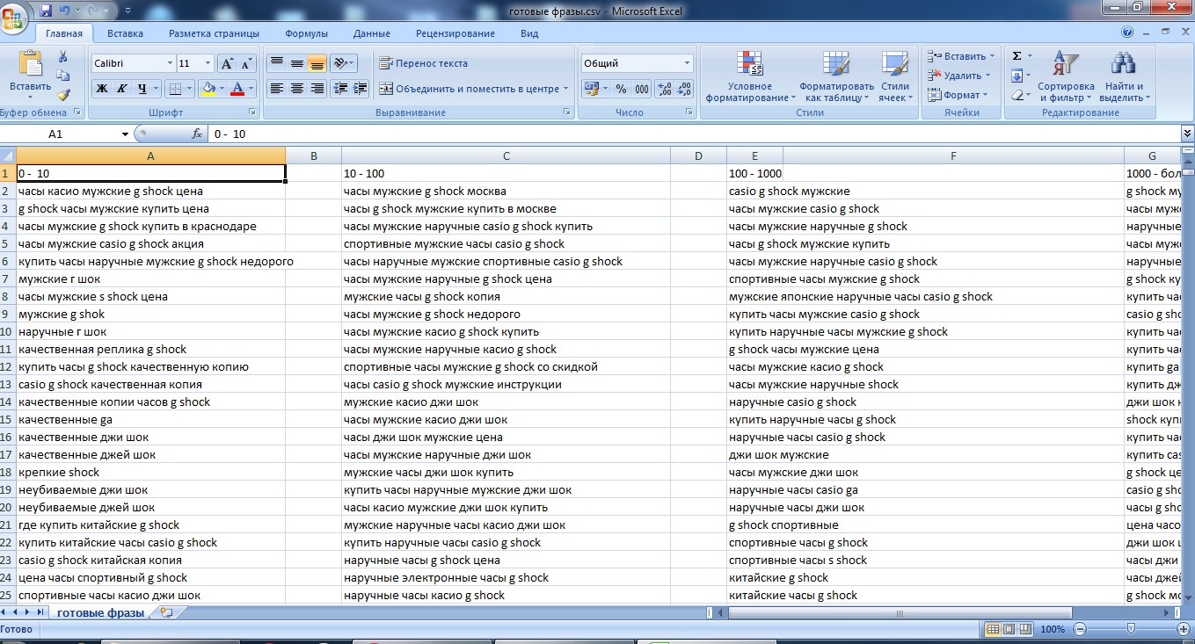
Task: Open the Разметка страницы tab
Action: click(214, 33)
